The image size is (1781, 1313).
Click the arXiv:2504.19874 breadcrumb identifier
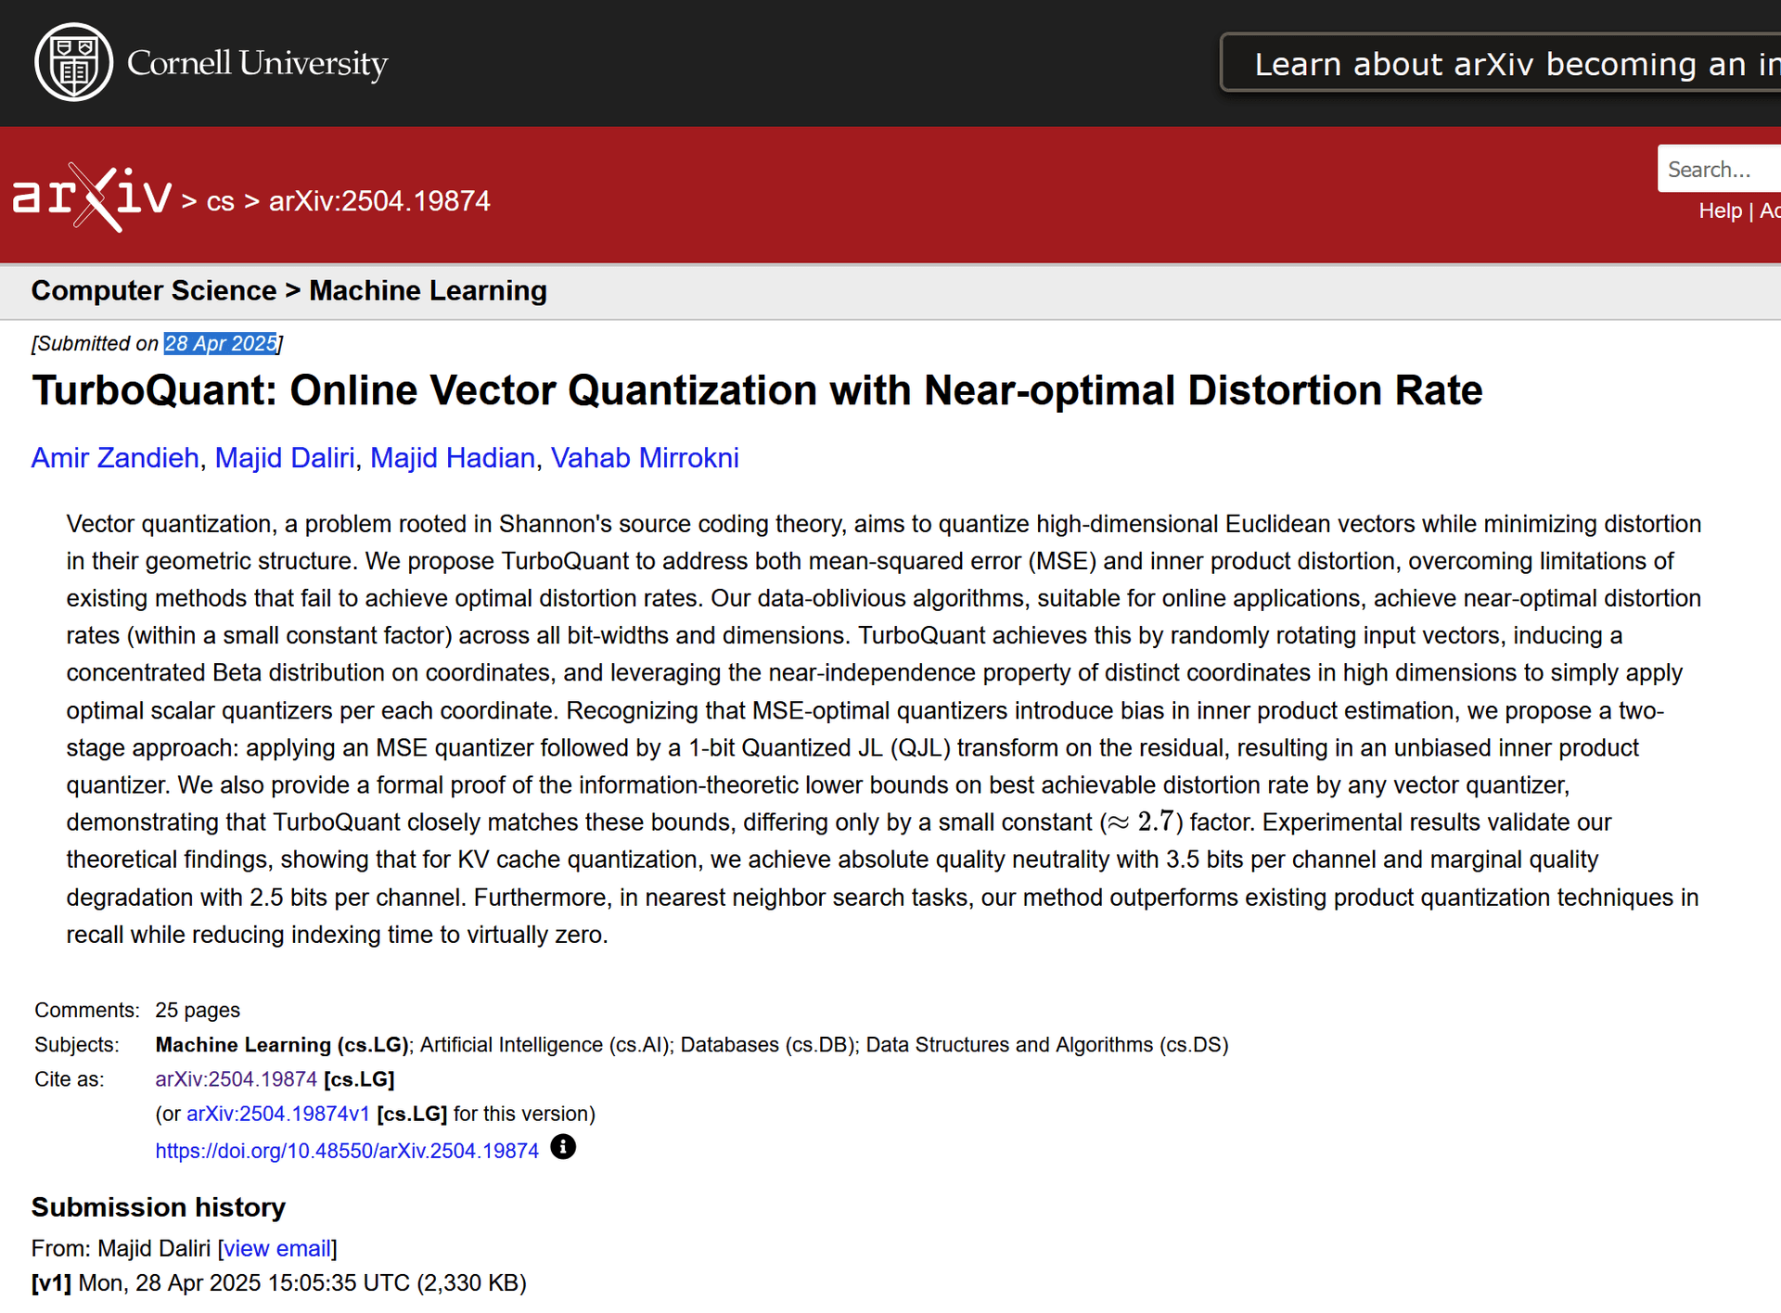point(378,201)
